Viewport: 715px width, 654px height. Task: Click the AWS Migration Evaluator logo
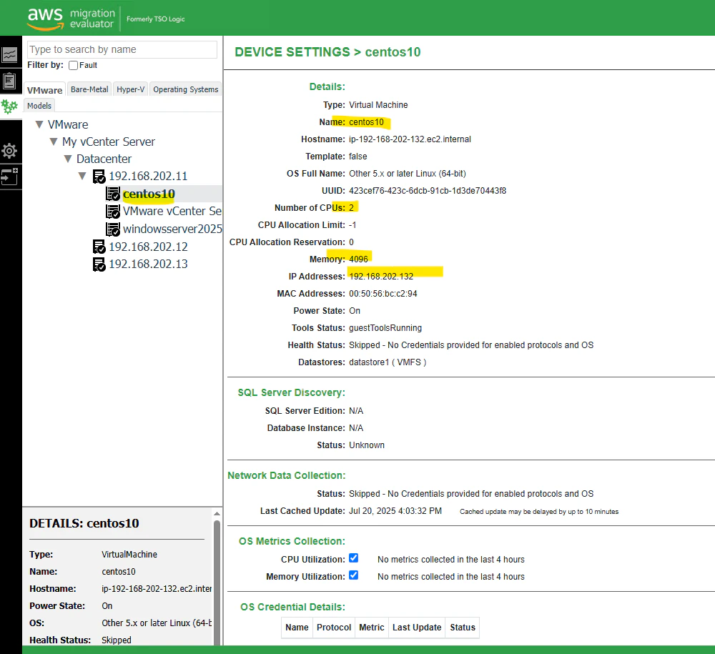pos(71,19)
